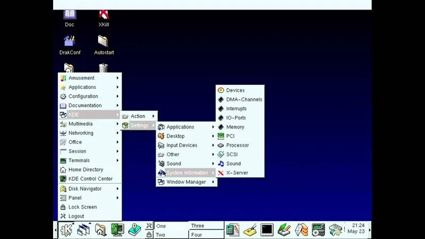Click the clock showing 21:24 May 23
Viewport: 425px width, 239px height.
tap(356, 228)
